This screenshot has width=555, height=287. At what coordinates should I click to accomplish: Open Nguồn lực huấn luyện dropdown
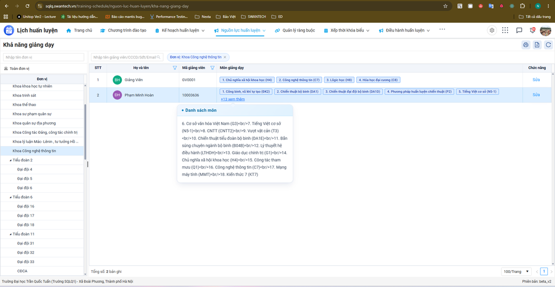tap(240, 30)
